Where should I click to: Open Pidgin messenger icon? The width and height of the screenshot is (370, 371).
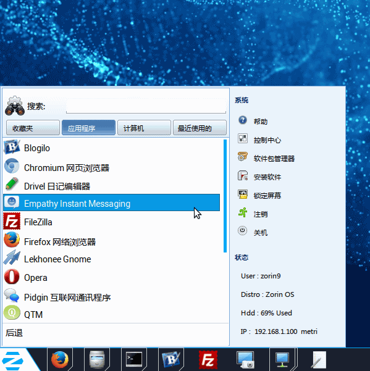click(x=12, y=295)
